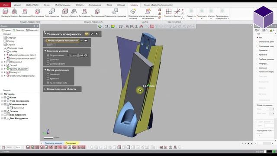This screenshot has width=277, height=156.
Task: Click the circular measure icon after distance field
Action: (86, 55)
